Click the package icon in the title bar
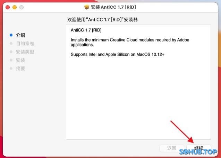The height and width of the screenshot is (158, 221). [x=87, y=7]
